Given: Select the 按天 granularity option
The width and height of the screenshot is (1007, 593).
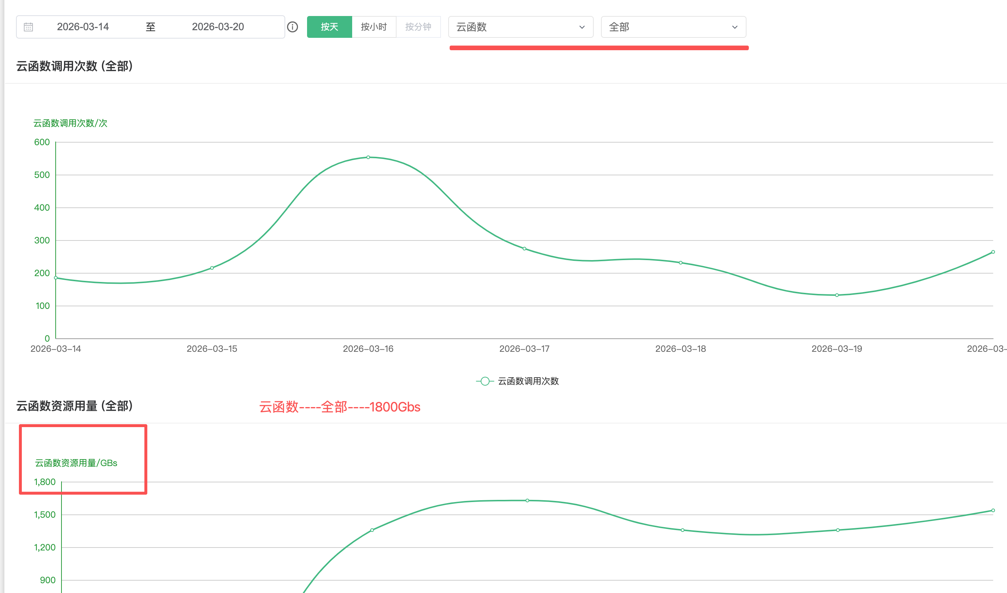Looking at the screenshot, I should pos(329,27).
